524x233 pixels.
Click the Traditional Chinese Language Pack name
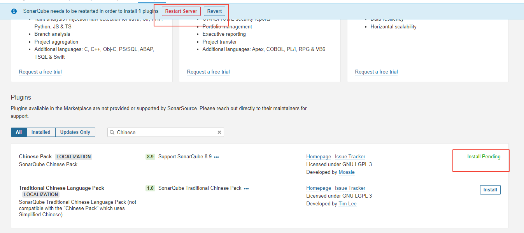61,188
